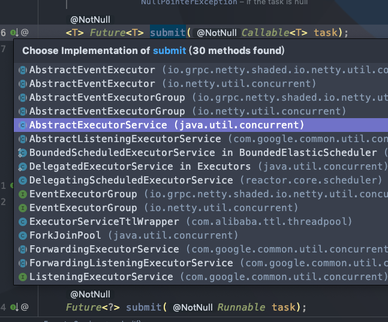The height and width of the screenshot is (322, 388).
Task: Click @NotNull annotation above Future<?> submit
Action: pyautogui.click(x=90, y=294)
